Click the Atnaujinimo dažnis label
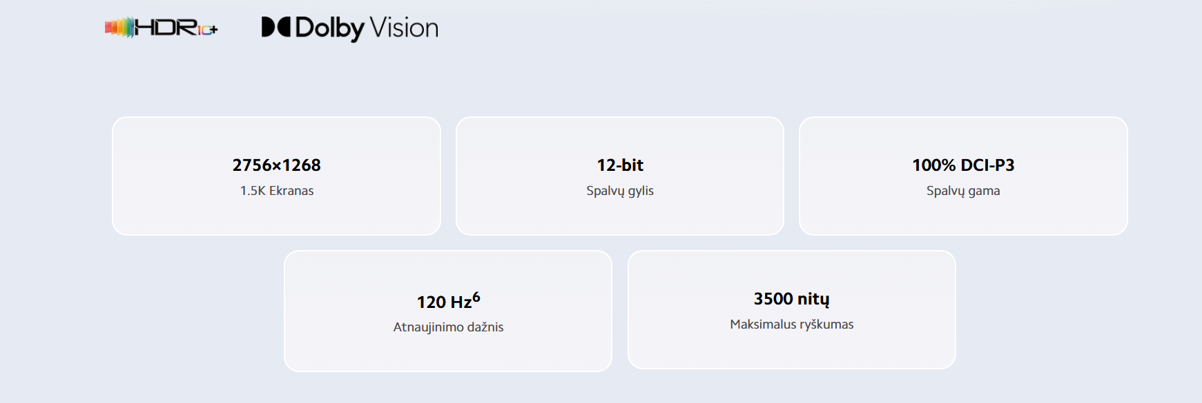 pos(448,327)
